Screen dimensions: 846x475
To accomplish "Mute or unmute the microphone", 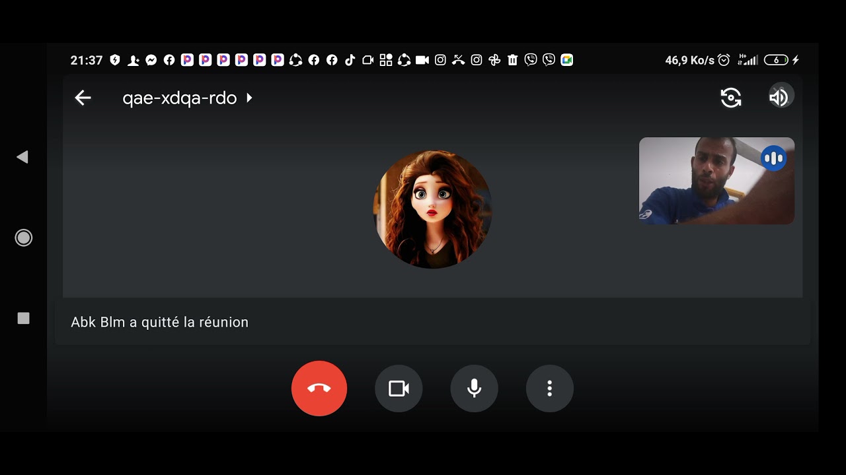I will click(x=474, y=389).
